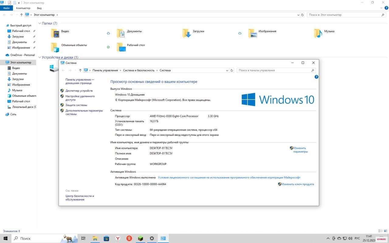Image resolution: width=389 pixels, height=243 pixels.
Task: Open Объемные объекты folder icon
Action: (55, 47)
